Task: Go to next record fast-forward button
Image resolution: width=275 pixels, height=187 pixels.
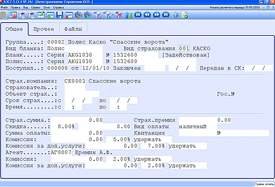Action: [156, 15]
